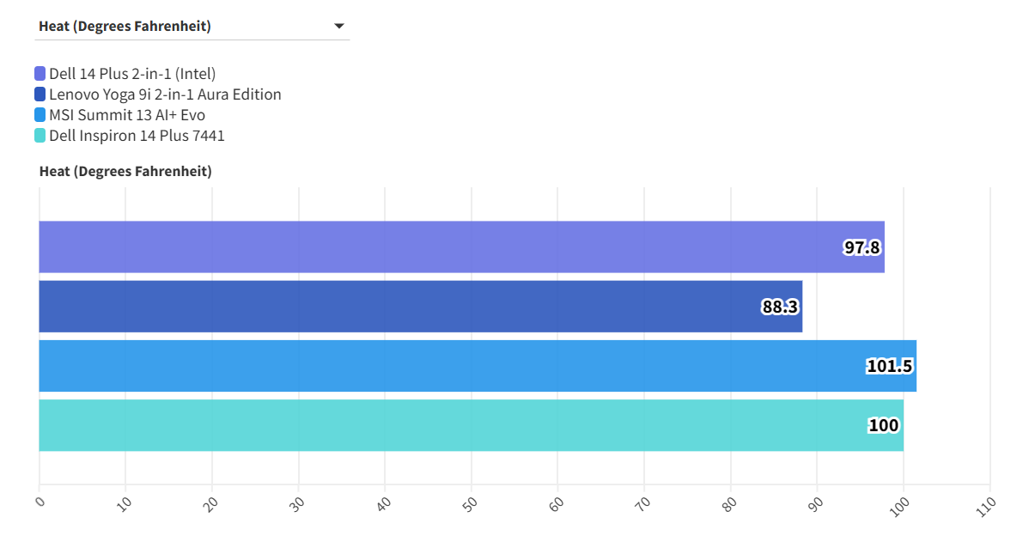
Task: Click the 110 tick label on axis
Action: tap(985, 503)
